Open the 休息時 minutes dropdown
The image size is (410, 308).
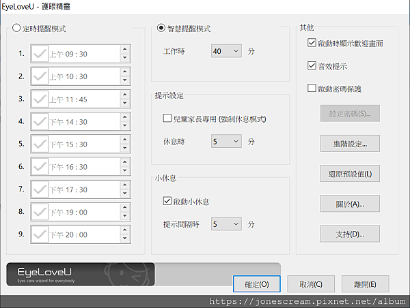pyautogui.click(x=226, y=141)
